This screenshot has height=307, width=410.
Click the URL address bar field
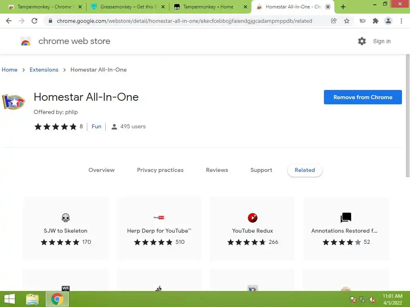(x=184, y=21)
